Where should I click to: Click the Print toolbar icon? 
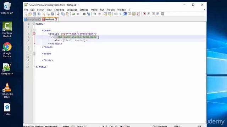[52, 14]
